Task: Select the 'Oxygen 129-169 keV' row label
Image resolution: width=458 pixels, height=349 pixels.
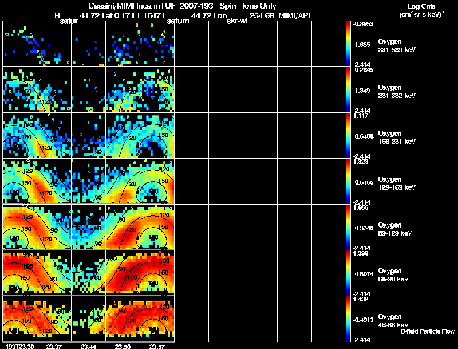Action: click(x=397, y=183)
